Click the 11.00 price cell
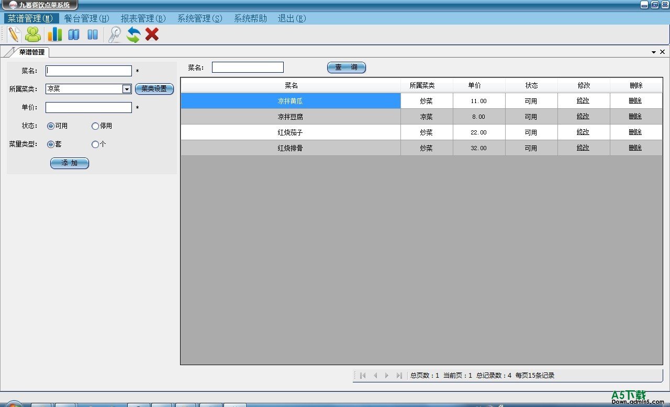 tap(479, 101)
